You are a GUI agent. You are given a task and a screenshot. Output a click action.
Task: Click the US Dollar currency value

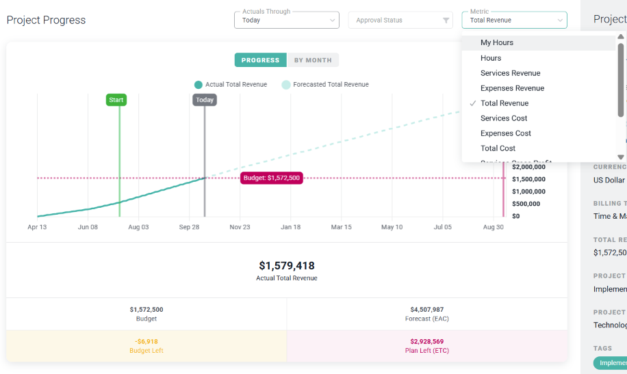(x=609, y=181)
